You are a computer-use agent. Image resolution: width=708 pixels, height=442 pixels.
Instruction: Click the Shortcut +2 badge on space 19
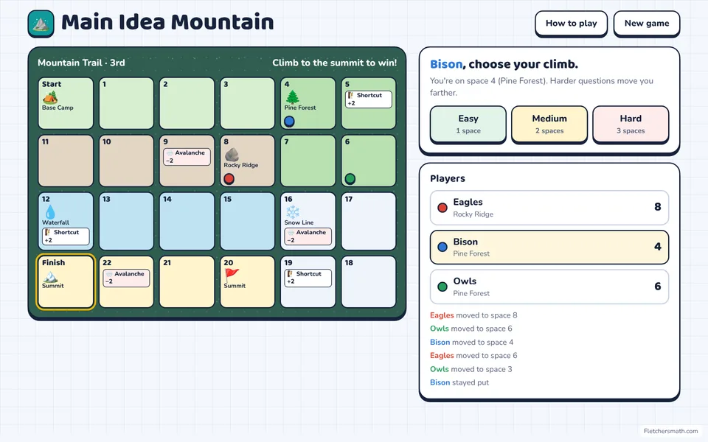coord(308,278)
